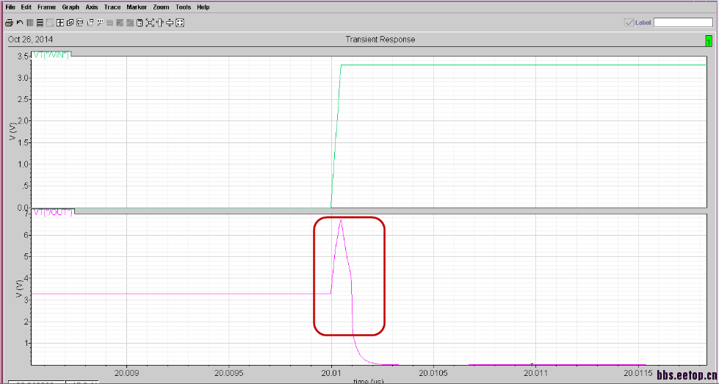Click the 20.009 time axis label
Screen dimensions: 719x384
coord(126,373)
